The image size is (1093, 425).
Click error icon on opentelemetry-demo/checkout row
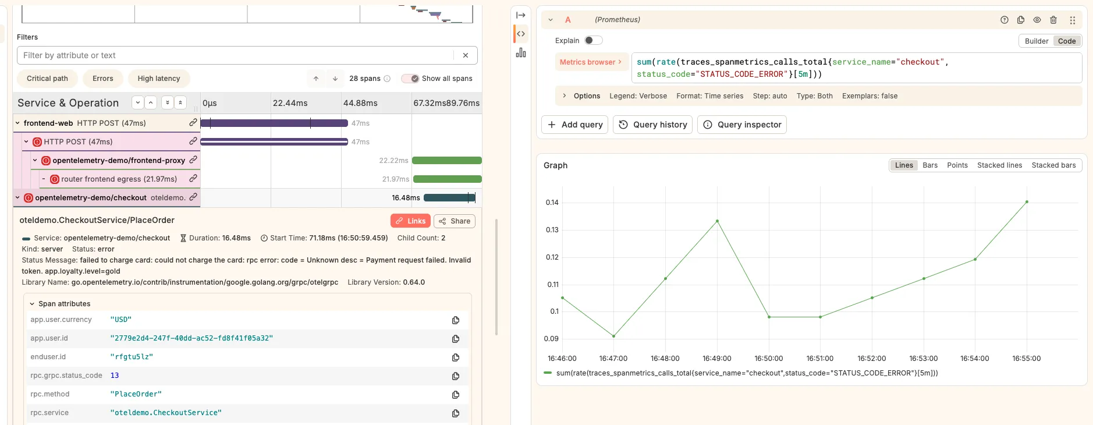29,198
